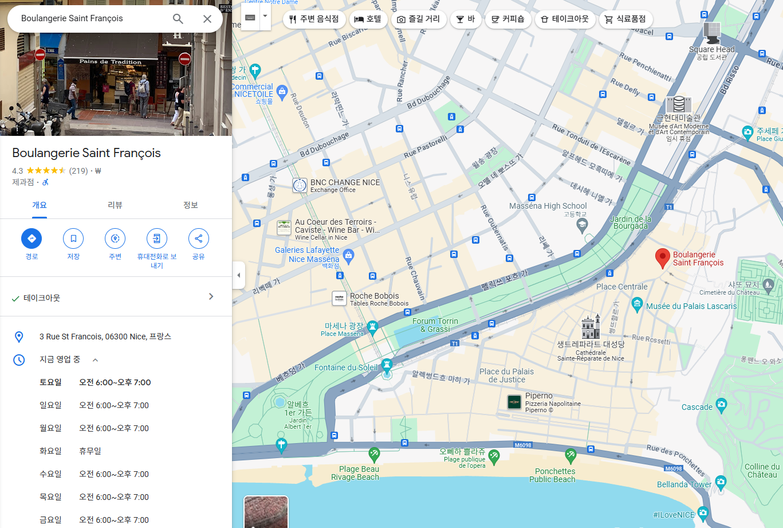Collapse the opening hours list
The image size is (783, 528).
95,360
